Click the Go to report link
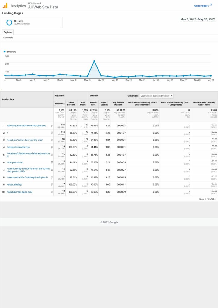This screenshot has width=218, height=308. pos(201,6)
